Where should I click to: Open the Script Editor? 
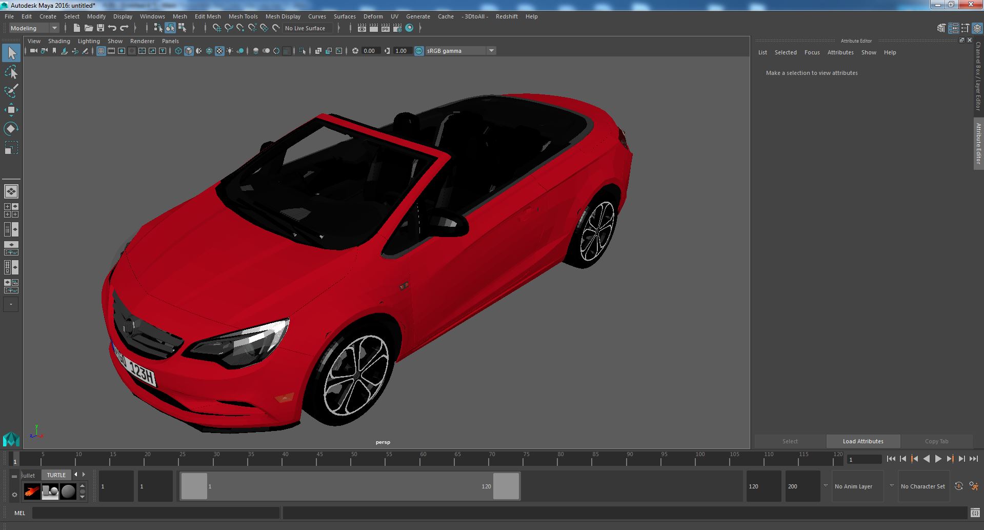(975, 513)
